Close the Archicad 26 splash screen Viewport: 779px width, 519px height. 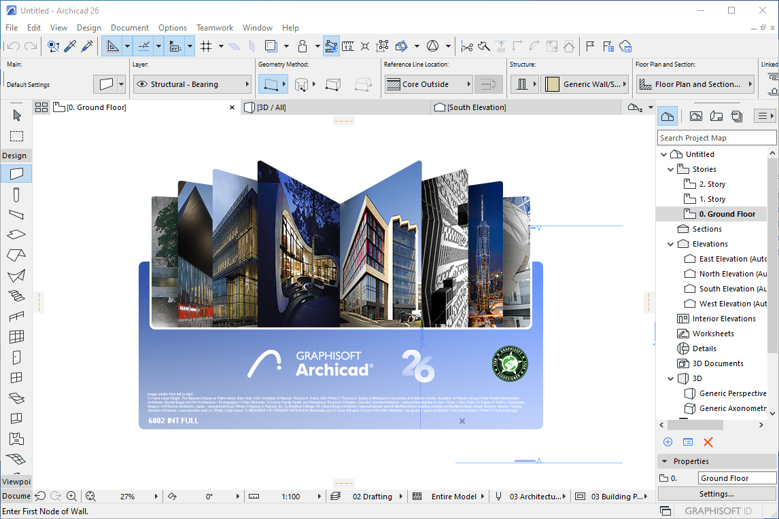462,420
